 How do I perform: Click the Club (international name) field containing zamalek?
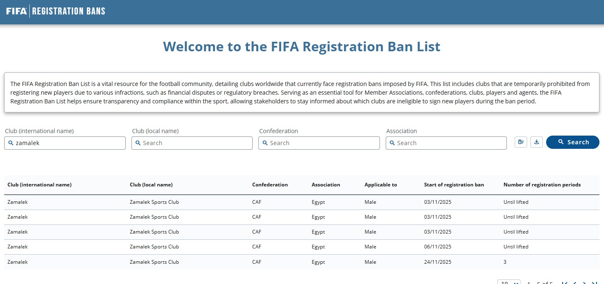coord(65,143)
